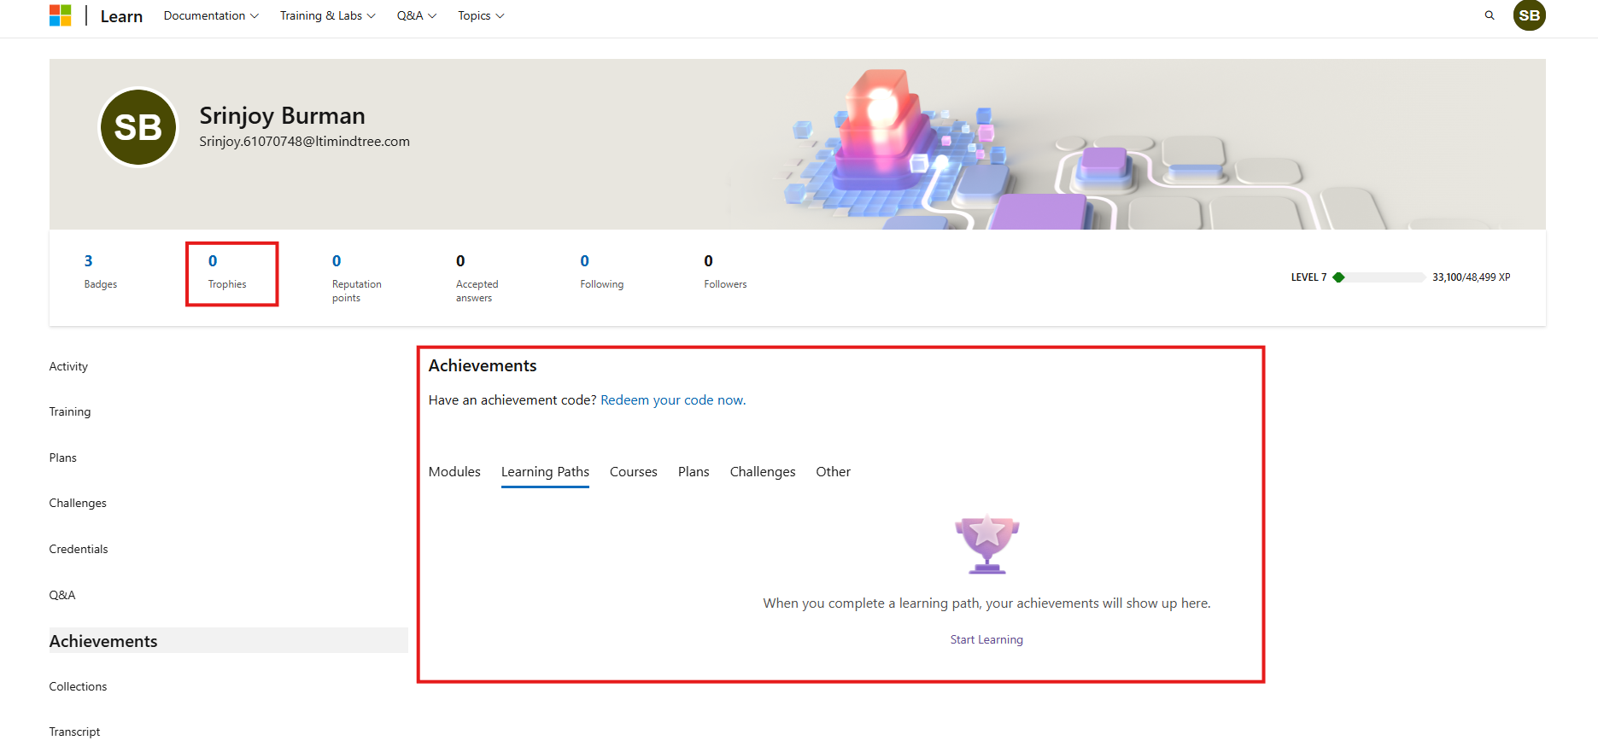The image size is (1598, 752).
Task: Click the LEVEL 7 label
Action: pyautogui.click(x=1308, y=277)
